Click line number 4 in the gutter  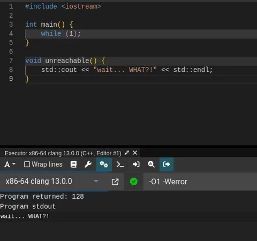point(11,34)
